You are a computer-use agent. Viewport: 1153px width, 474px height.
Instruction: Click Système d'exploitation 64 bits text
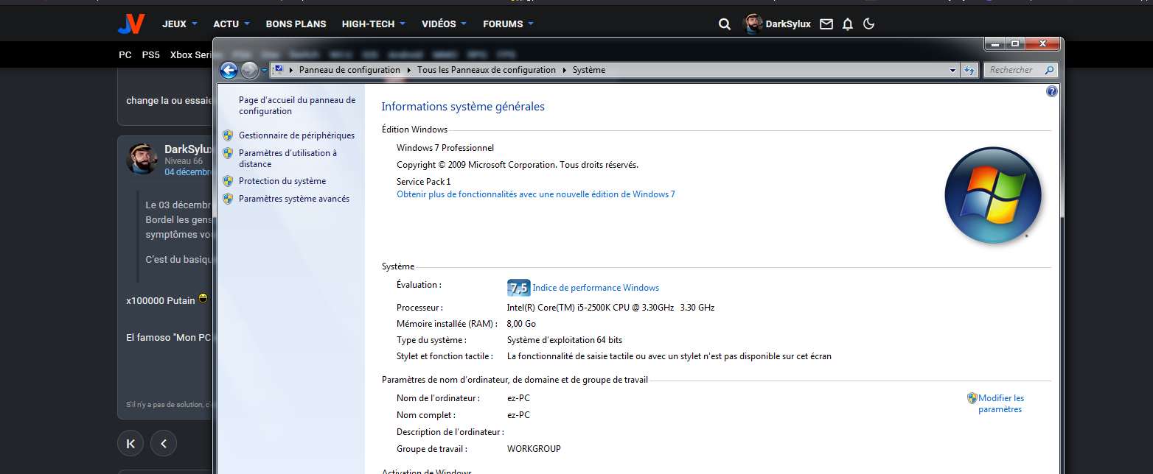565,340
